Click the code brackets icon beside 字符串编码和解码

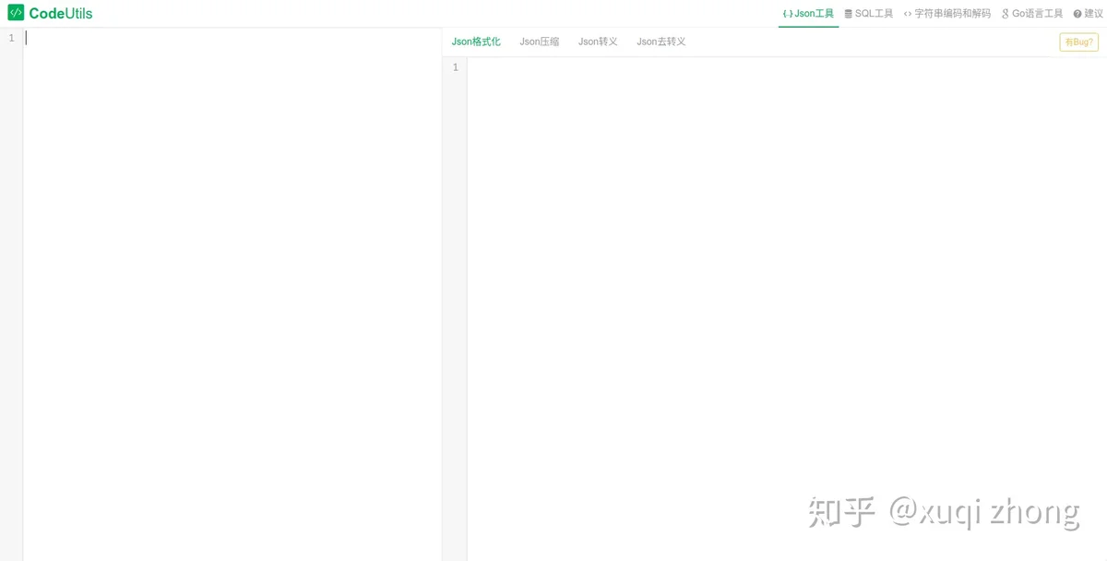(x=908, y=14)
